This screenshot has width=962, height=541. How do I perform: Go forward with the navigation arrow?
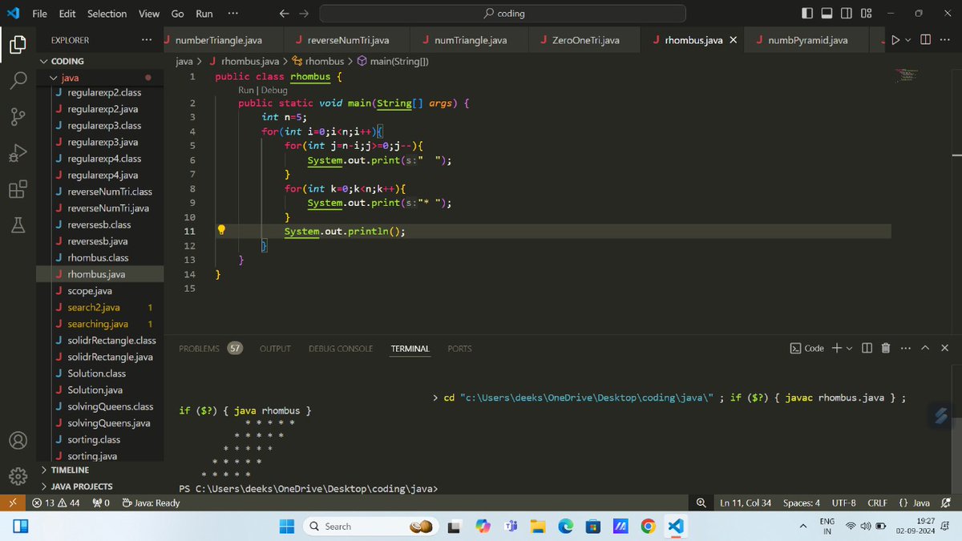303,14
